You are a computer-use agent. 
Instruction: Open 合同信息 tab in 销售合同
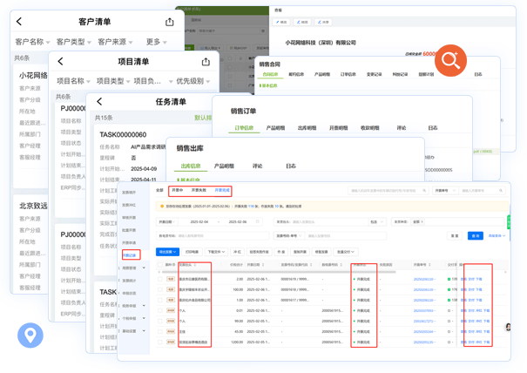tap(270, 74)
